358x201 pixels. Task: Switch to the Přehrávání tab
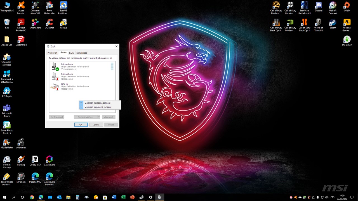(x=52, y=53)
